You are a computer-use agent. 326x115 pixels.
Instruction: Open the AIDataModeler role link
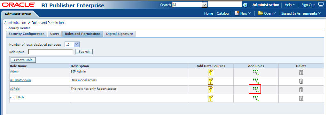(20, 80)
